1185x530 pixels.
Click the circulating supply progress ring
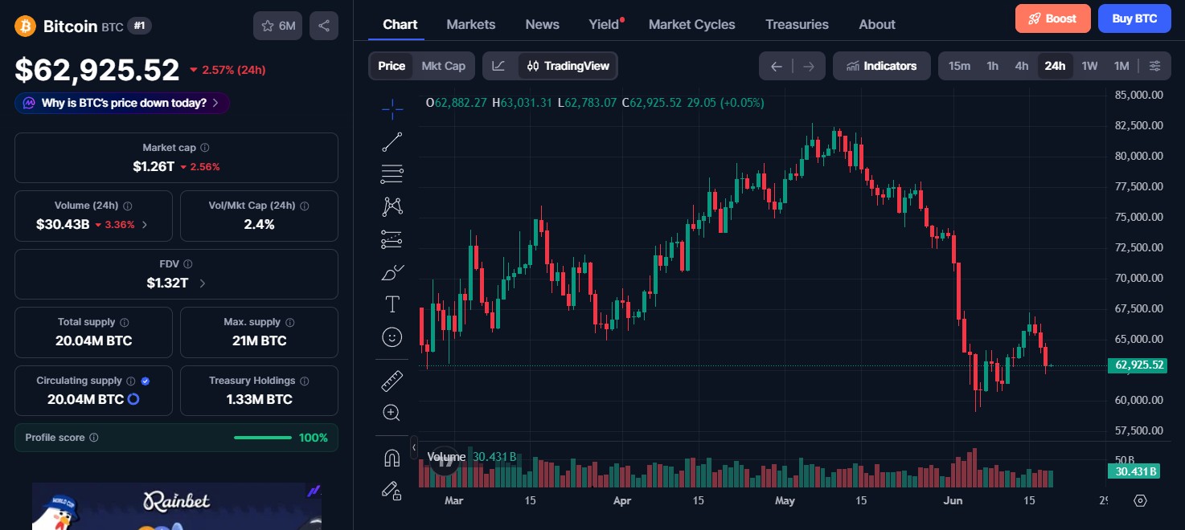coord(134,399)
